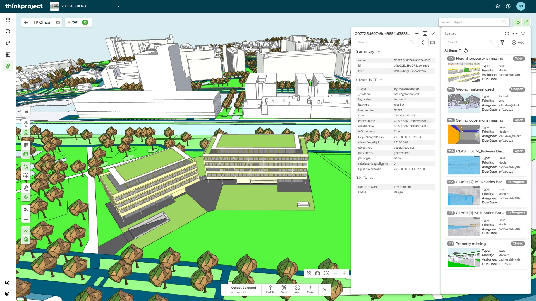The image size is (536, 301).
Task: Toggle the camera perspective mode
Action: 26,133
